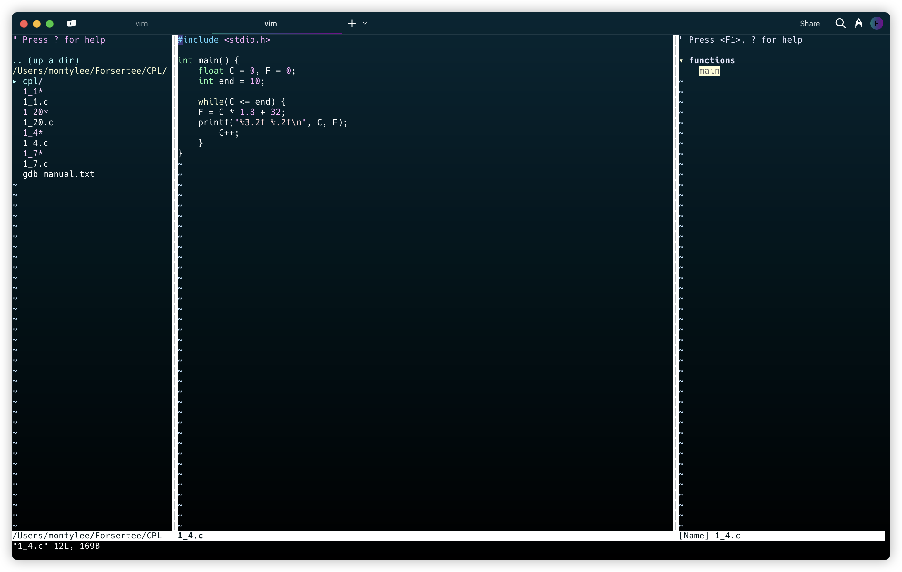Open the Warp AI icon
The height and width of the screenshot is (572, 902).
click(858, 23)
